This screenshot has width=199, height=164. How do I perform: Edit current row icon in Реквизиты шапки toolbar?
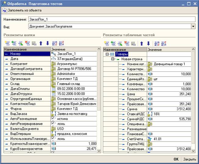[x=21, y=43]
